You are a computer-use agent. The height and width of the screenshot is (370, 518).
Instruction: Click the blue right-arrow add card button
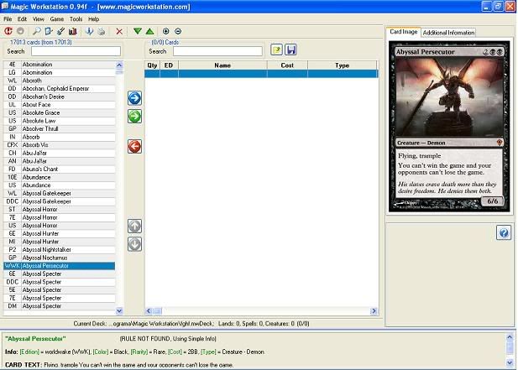pyautogui.click(x=134, y=98)
